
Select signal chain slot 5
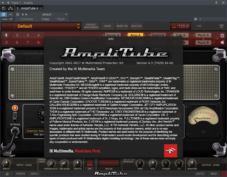tap(6, 43)
